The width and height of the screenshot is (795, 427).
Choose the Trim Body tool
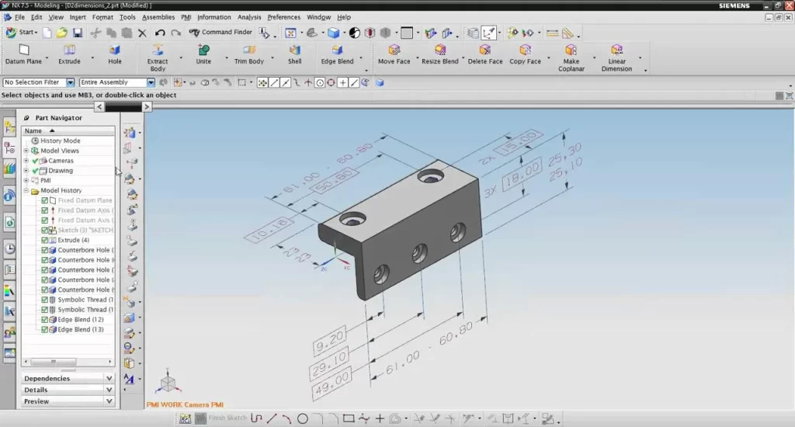(249, 50)
